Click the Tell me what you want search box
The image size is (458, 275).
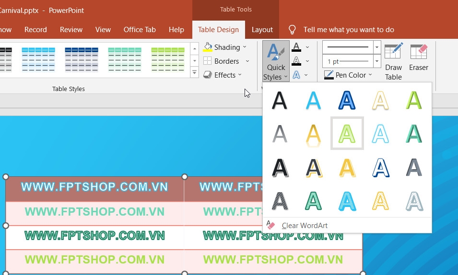click(349, 30)
